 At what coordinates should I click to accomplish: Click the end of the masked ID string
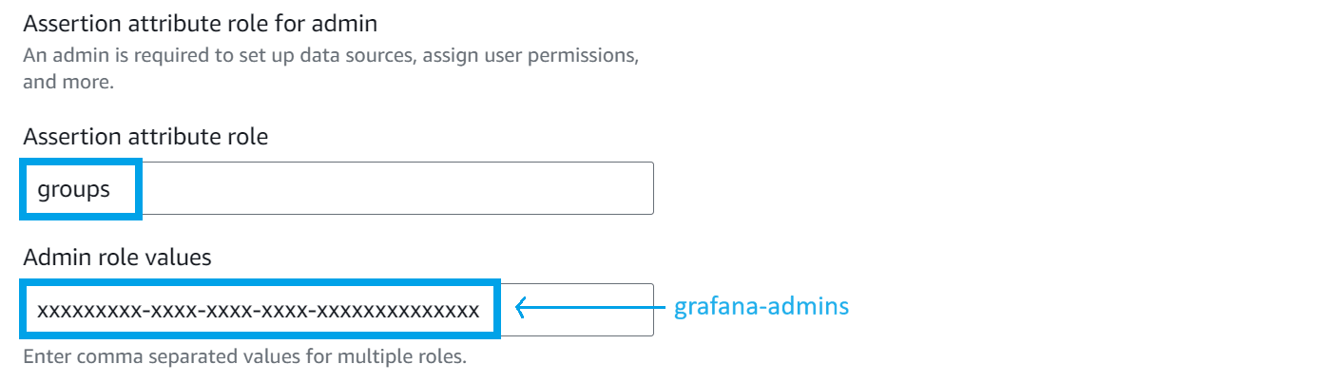(475, 309)
